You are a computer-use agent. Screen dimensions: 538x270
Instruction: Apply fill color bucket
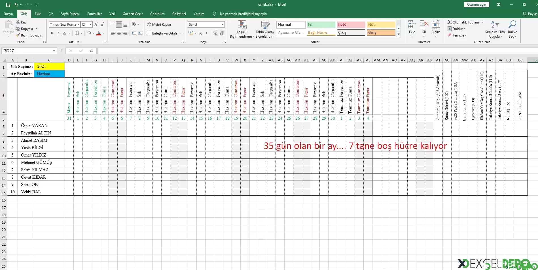tap(89, 33)
